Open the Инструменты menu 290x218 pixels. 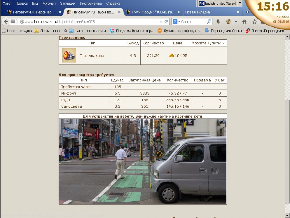(91, 3)
